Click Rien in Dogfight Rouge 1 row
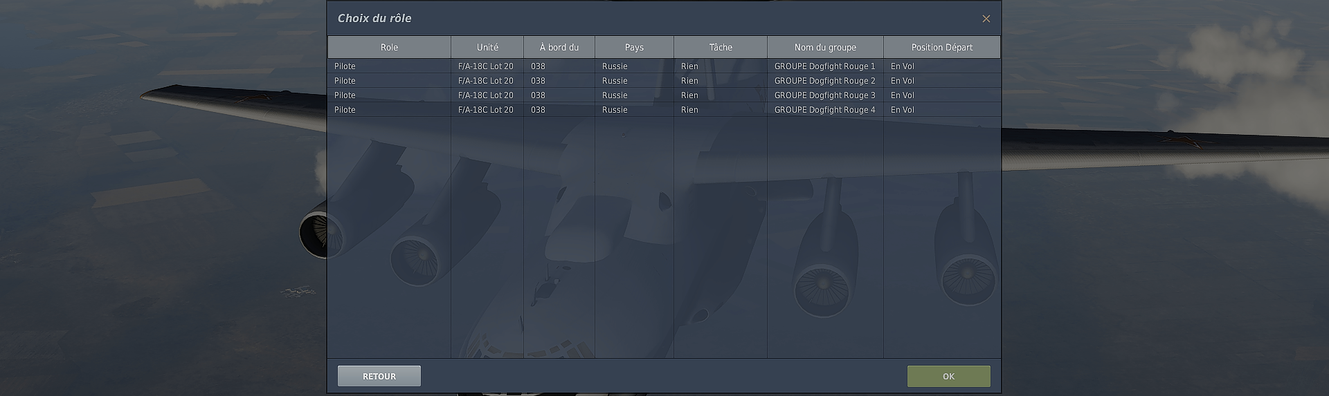 (689, 66)
